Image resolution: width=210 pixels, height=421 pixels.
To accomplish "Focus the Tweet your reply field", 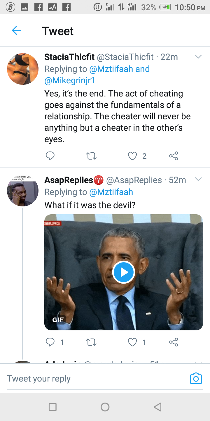I will (x=96, y=379).
